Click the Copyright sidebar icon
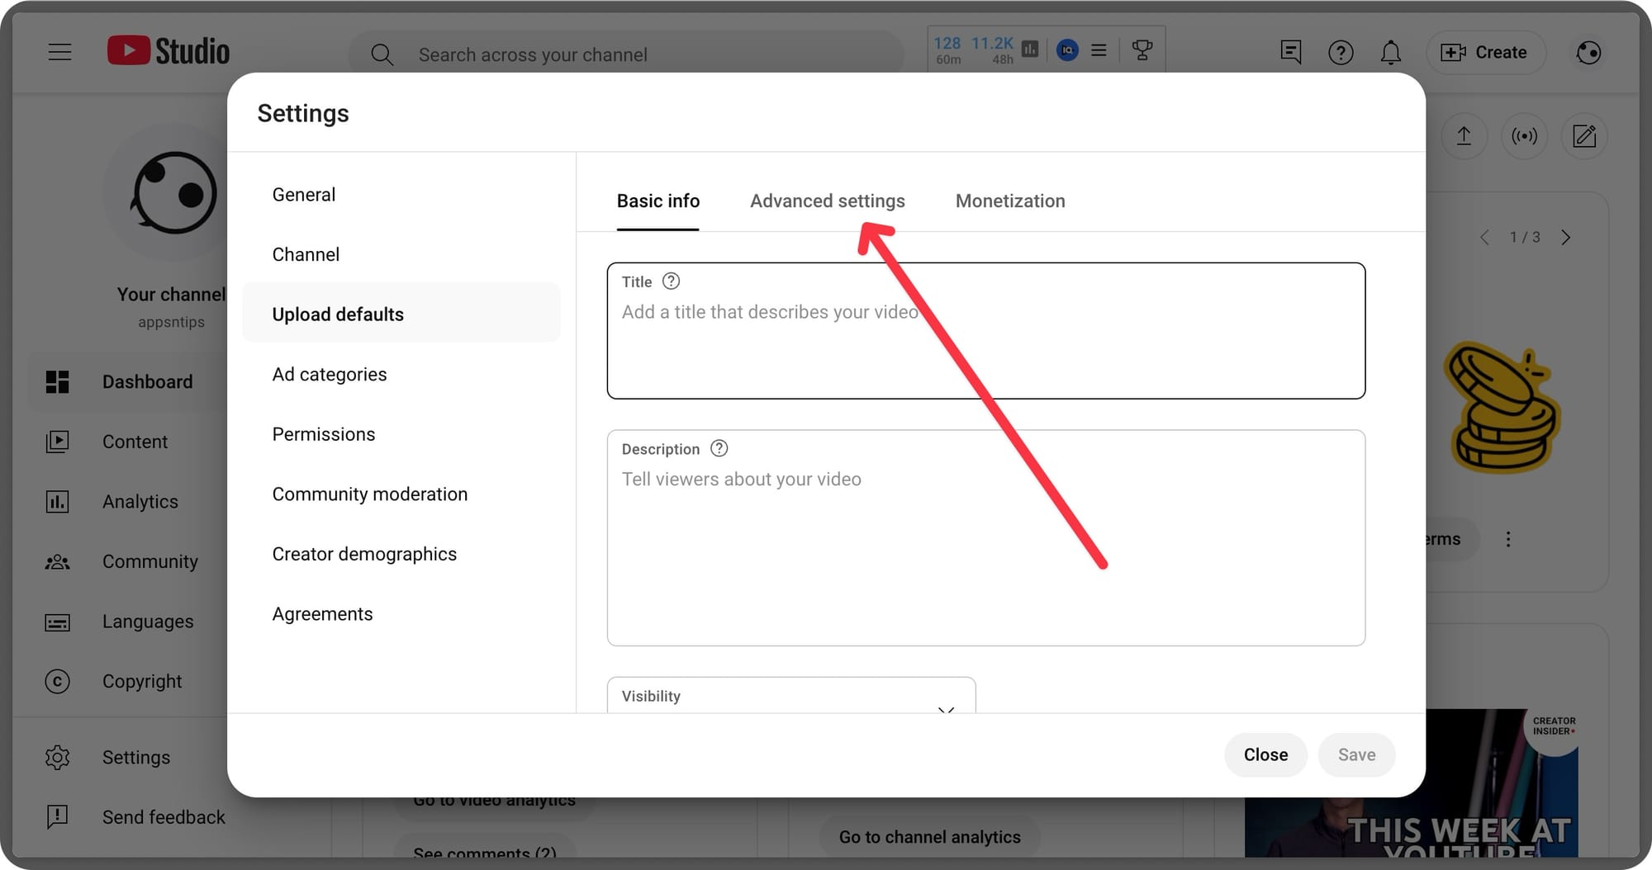The width and height of the screenshot is (1652, 870). (x=57, y=681)
